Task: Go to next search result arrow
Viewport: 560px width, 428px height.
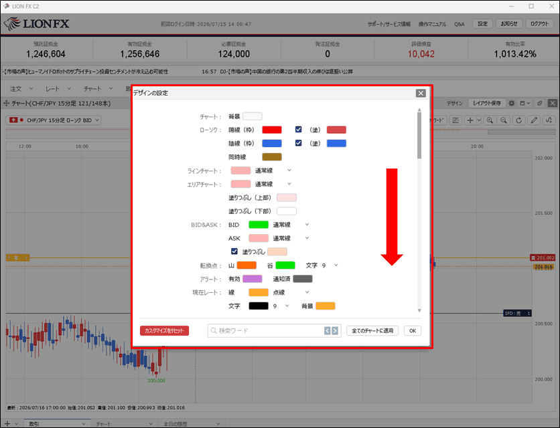Action: tap(335, 330)
